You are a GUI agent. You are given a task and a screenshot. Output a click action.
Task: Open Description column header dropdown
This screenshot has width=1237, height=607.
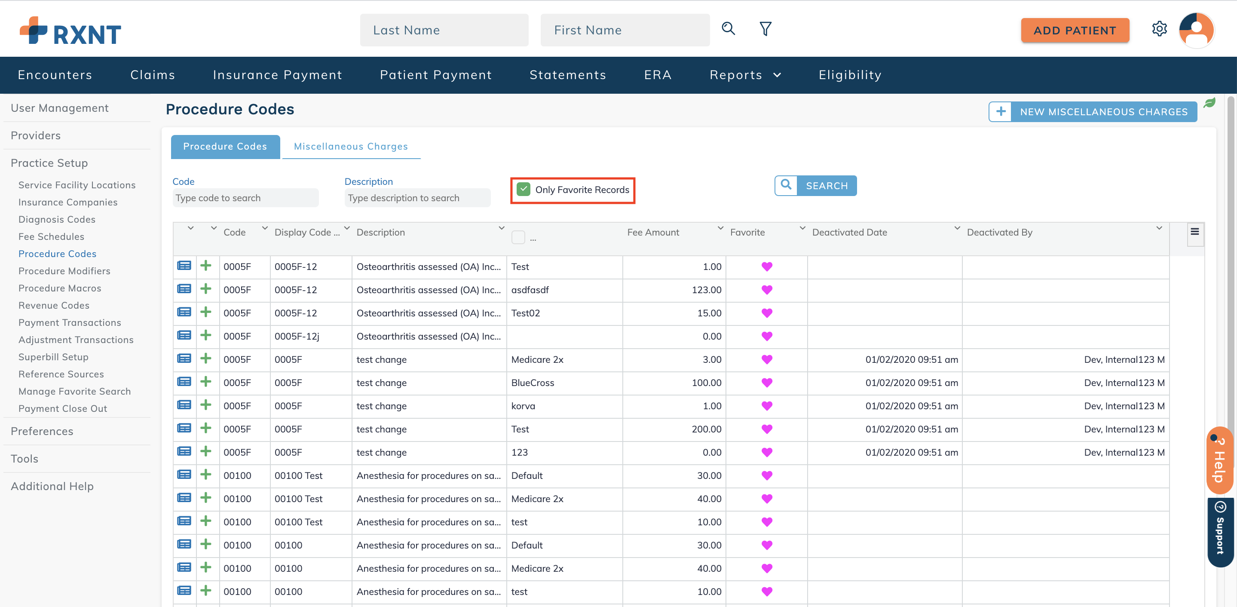click(501, 228)
